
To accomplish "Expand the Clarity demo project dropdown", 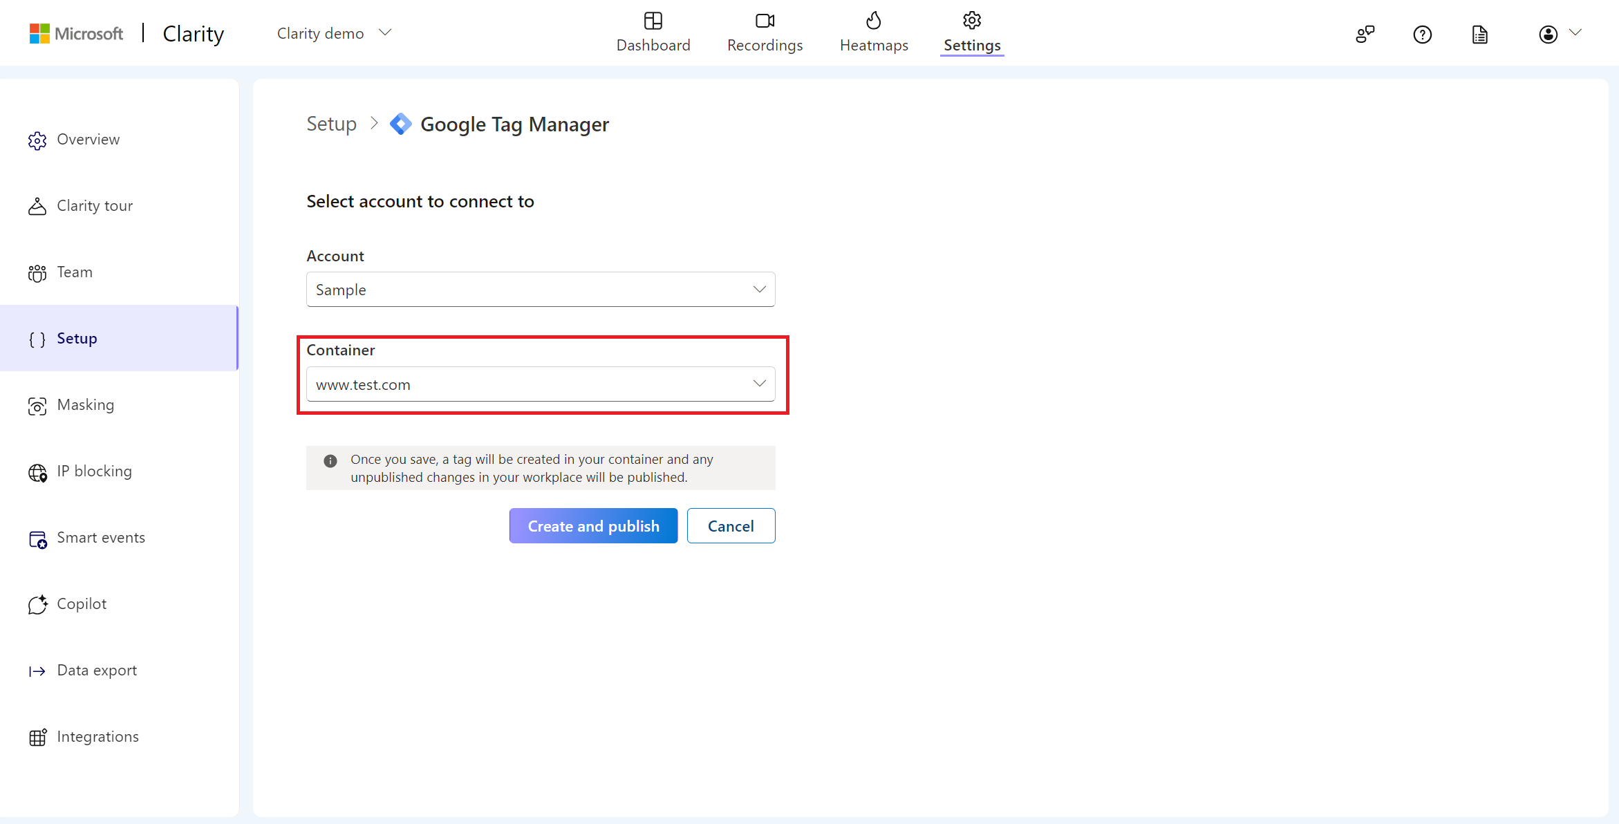I will [335, 33].
